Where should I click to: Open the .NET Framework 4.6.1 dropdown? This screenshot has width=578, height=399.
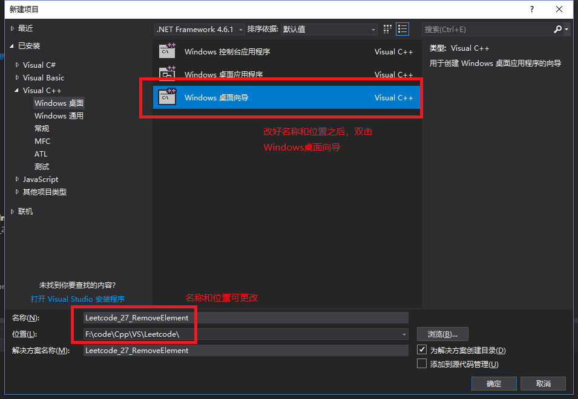(x=199, y=30)
